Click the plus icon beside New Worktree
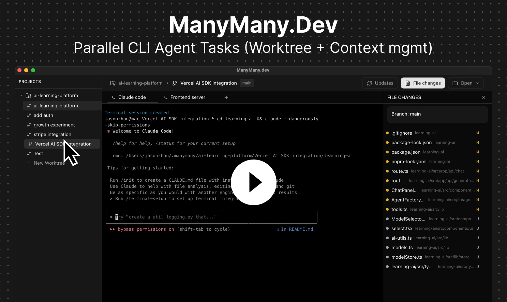The image size is (507, 302). point(29,163)
